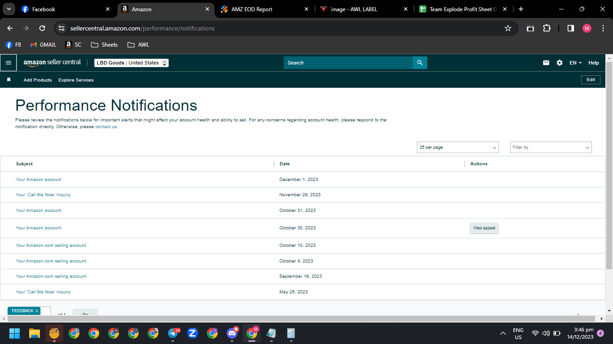613x344 pixels.
Task: Click the site information icon in address bar
Action: pyautogui.click(x=62, y=28)
